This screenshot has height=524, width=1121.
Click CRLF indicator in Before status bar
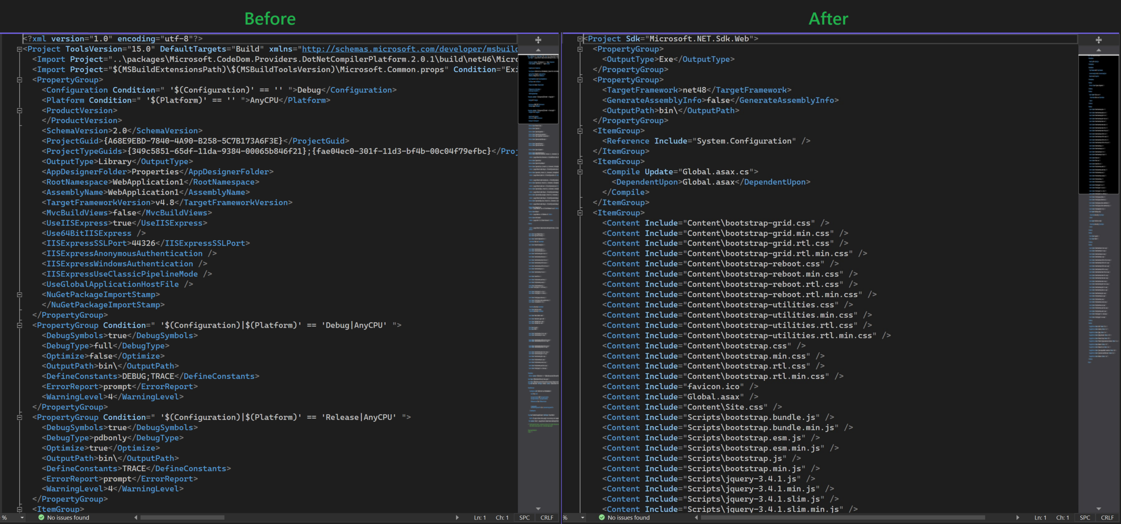pos(547,518)
